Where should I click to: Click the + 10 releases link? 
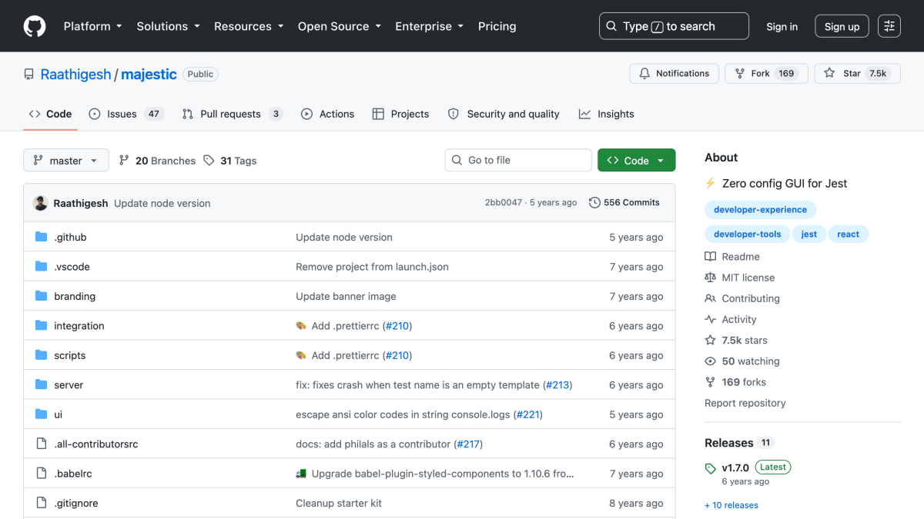coord(731,505)
